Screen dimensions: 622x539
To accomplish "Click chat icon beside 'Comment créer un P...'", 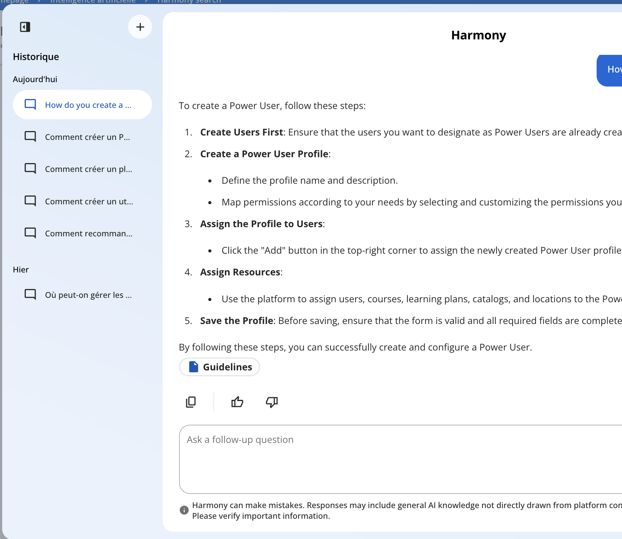I will tap(30, 137).
